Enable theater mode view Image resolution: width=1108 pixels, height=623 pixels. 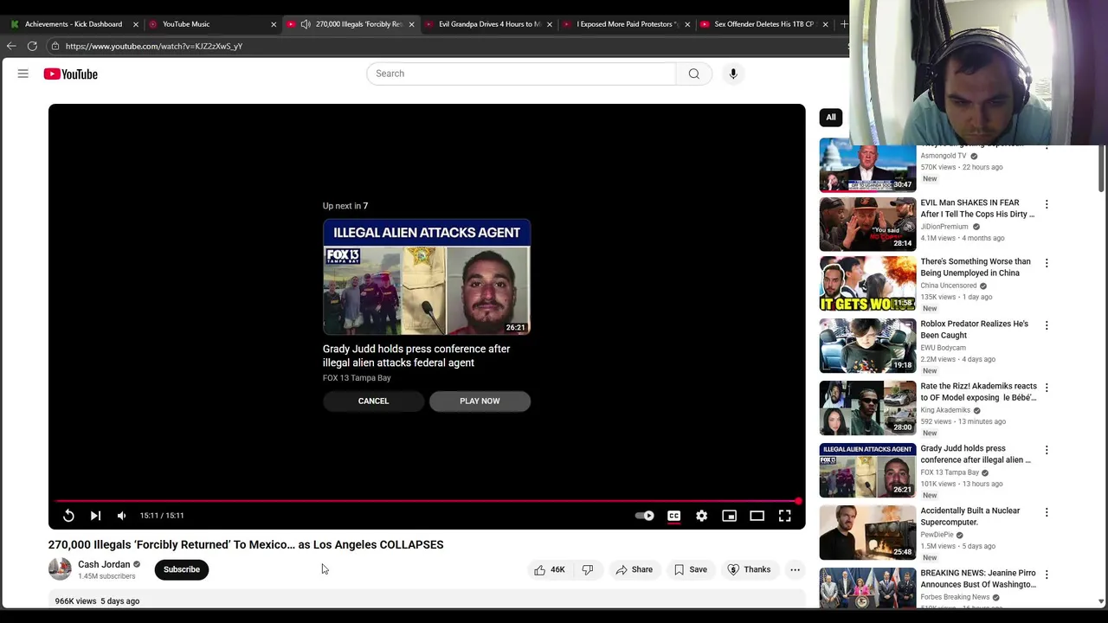757,516
